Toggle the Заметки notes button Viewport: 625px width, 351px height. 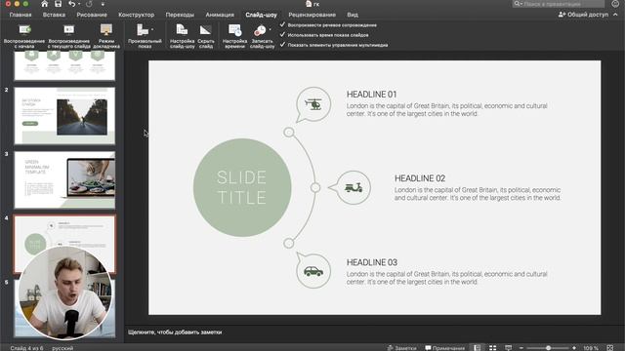pyautogui.click(x=401, y=347)
